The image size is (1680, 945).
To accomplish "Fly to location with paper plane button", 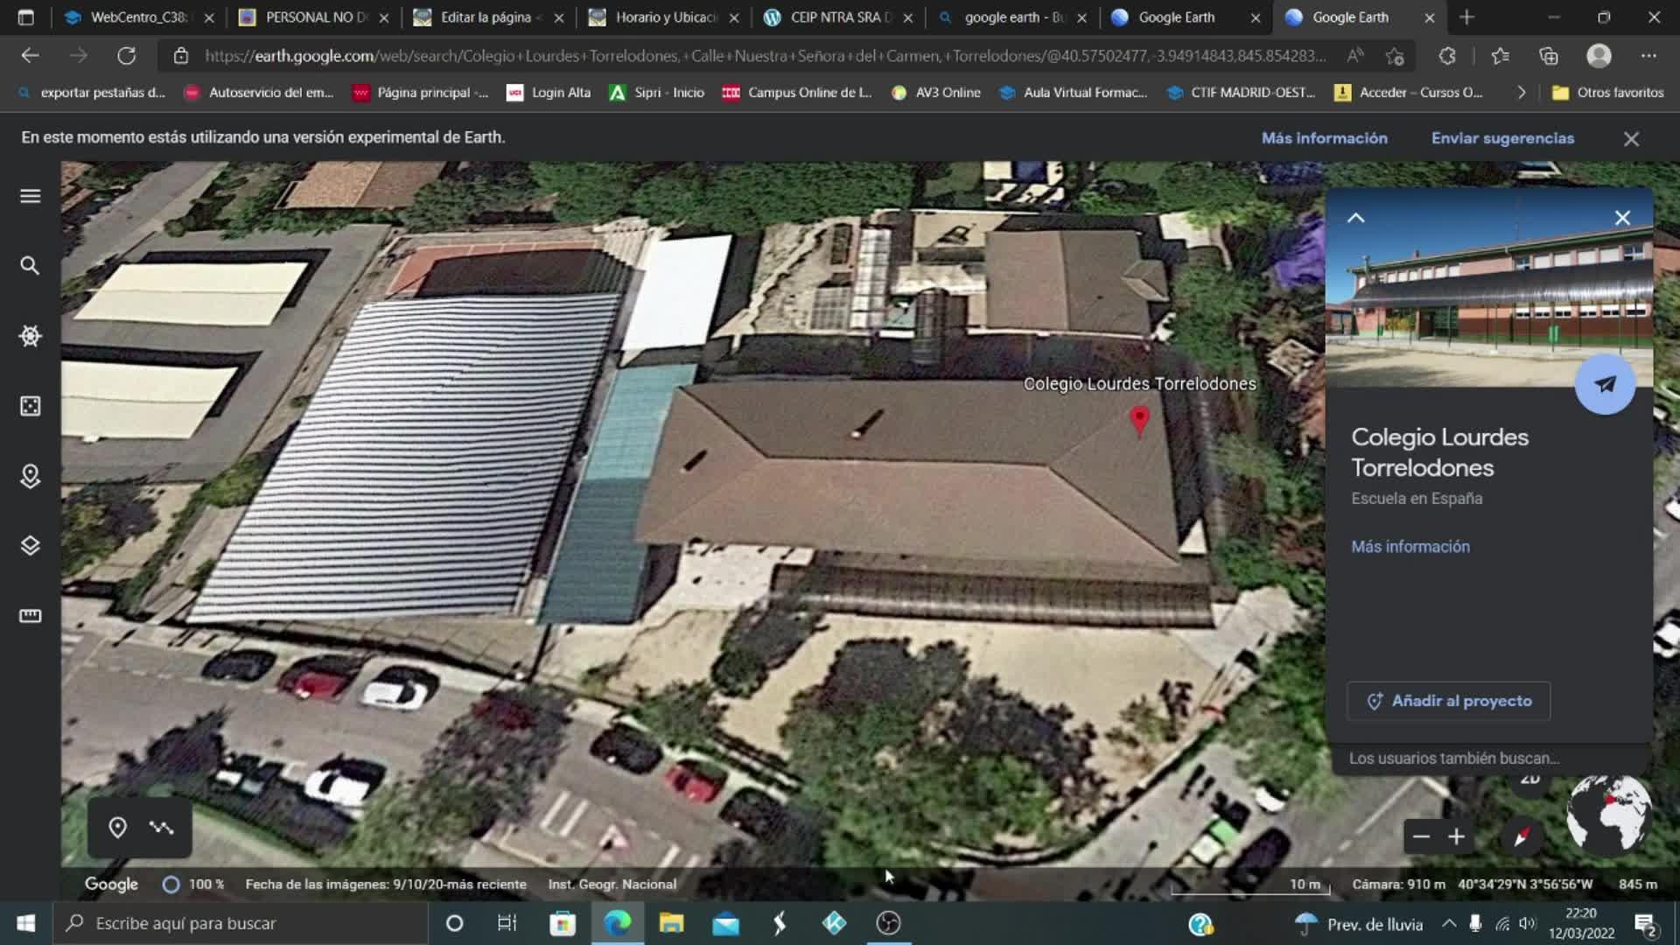I will pos(1605,384).
